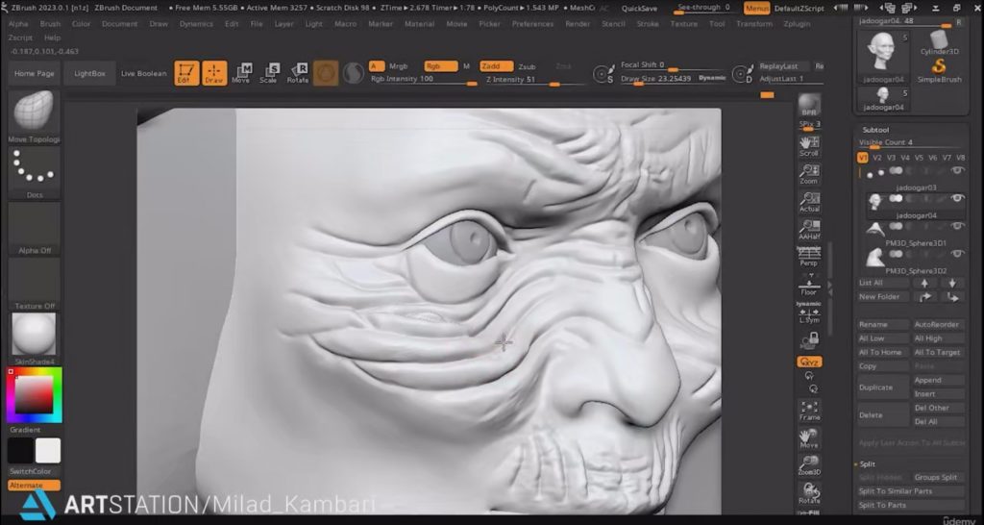The width and height of the screenshot is (984, 525).
Task: Click the Move view icon in right shelf
Action: (x=809, y=438)
